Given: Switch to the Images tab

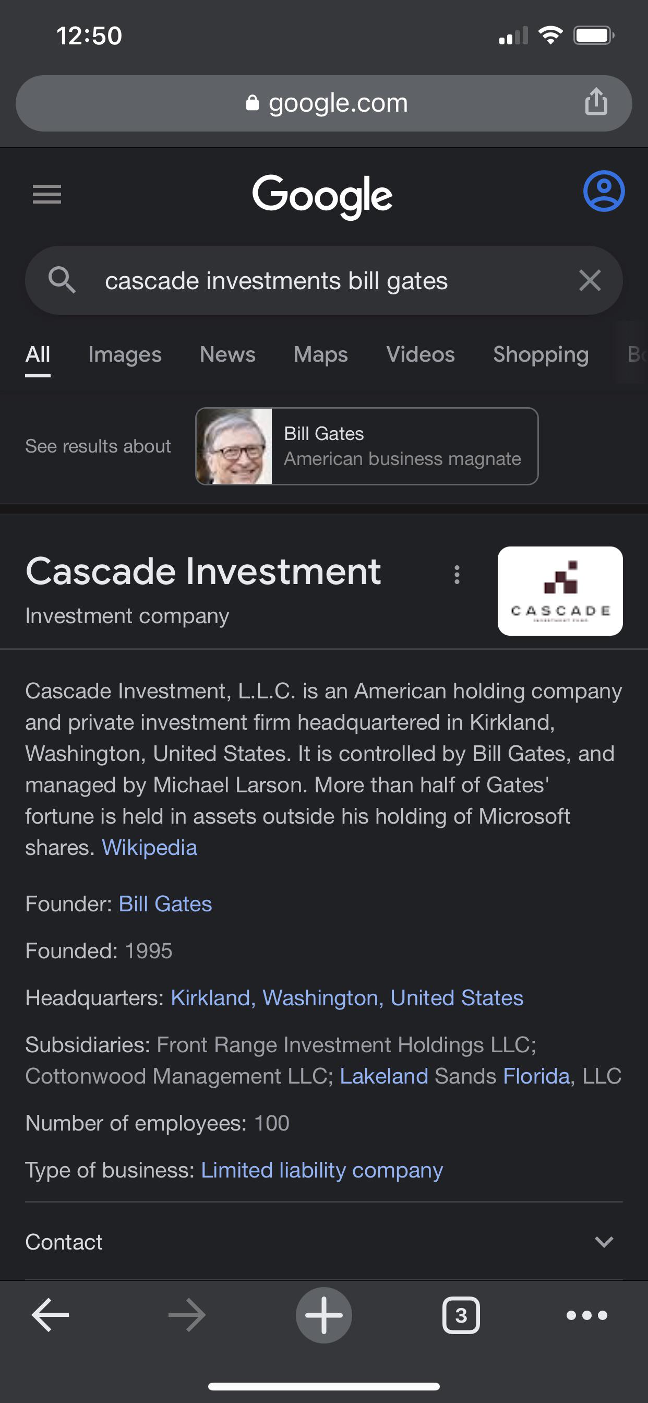Looking at the screenshot, I should pyautogui.click(x=125, y=354).
